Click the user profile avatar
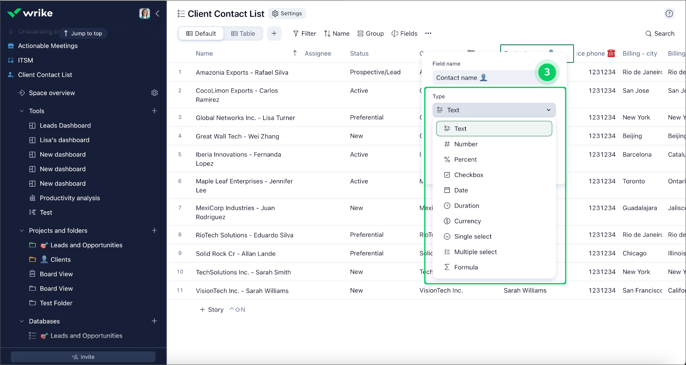This screenshot has height=365, width=686. pyautogui.click(x=144, y=14)
